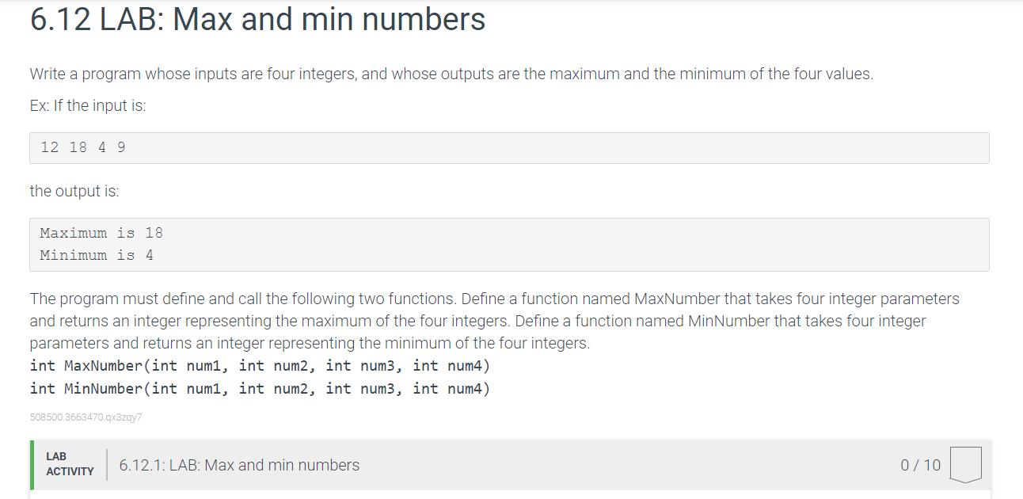
Task: Open the 6.12.1 lab activity header
Action: [x=239, y=465]
